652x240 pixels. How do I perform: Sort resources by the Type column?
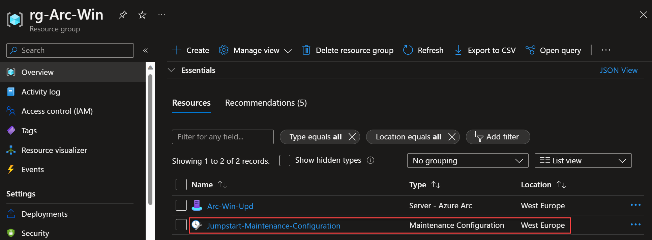425,185
